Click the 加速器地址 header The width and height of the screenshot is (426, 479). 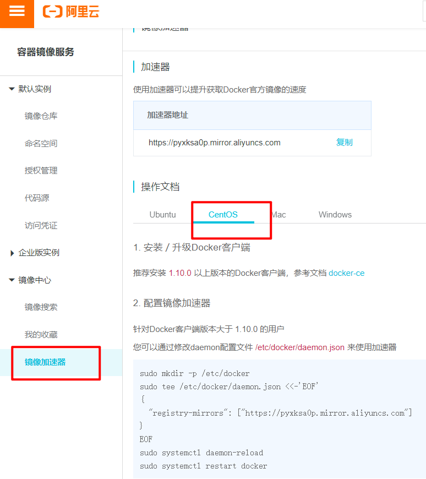click(168, 115)
